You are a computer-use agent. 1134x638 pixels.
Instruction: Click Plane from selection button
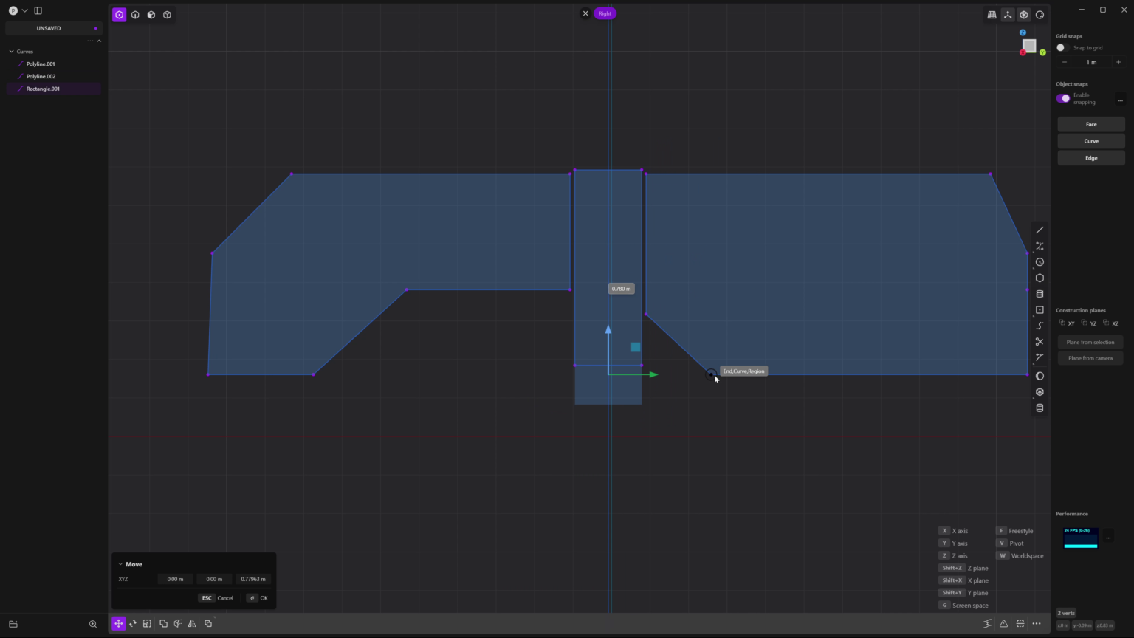1090,342
